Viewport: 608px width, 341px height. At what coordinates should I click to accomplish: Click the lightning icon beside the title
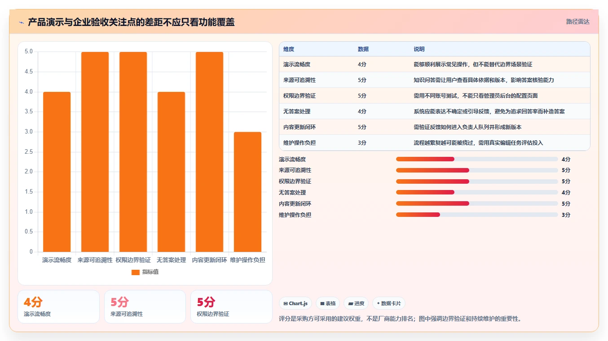click(22, 22)
